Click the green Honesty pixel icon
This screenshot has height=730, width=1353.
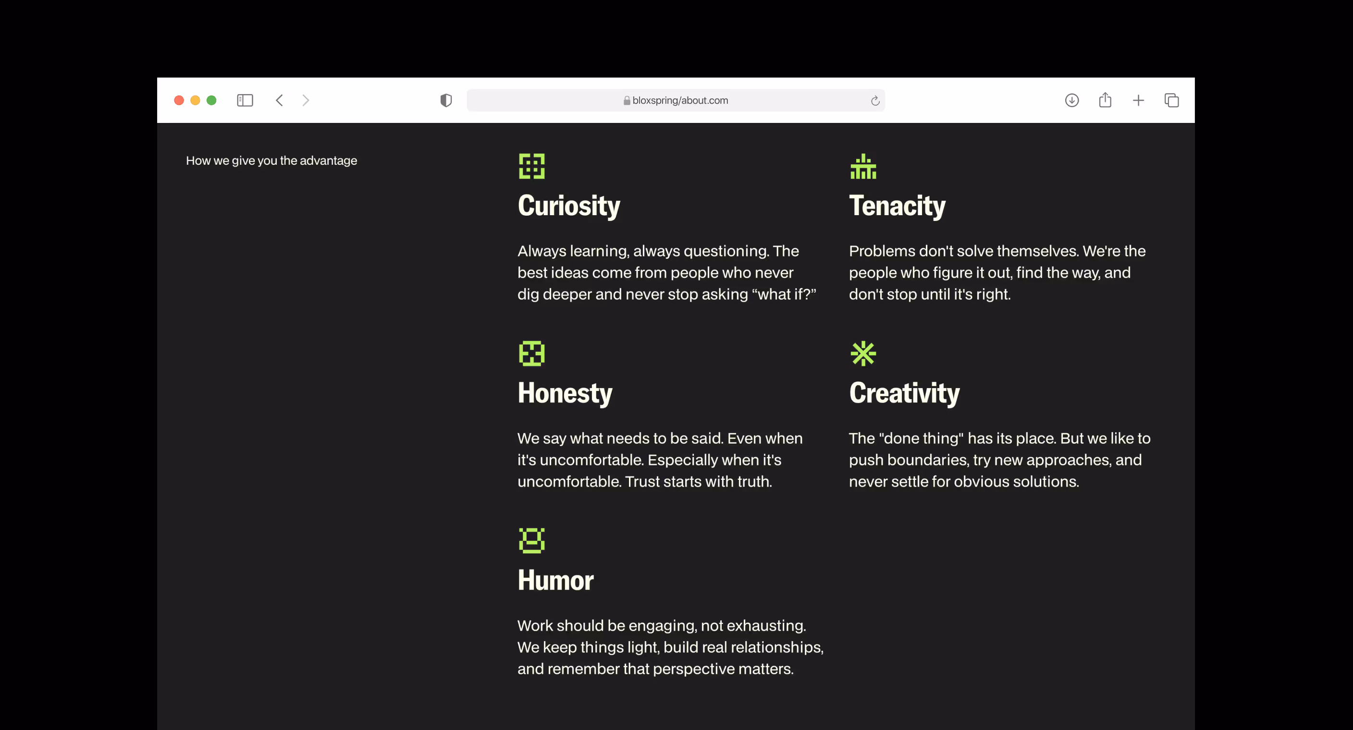tap(531, 353)
